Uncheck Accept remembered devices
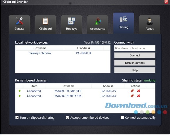The width and height of the screenshot is (170, 136). 68,118
